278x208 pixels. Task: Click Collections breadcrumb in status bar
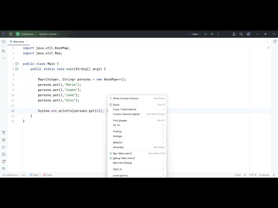10,175
